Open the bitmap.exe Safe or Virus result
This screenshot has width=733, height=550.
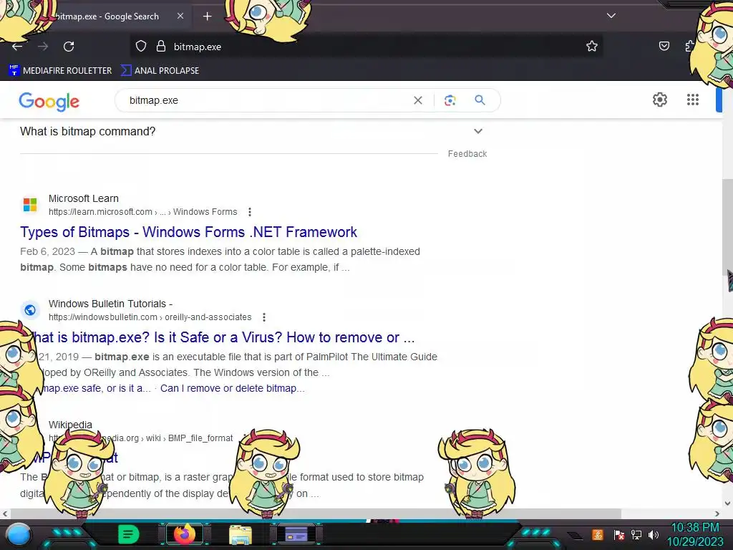223,337
